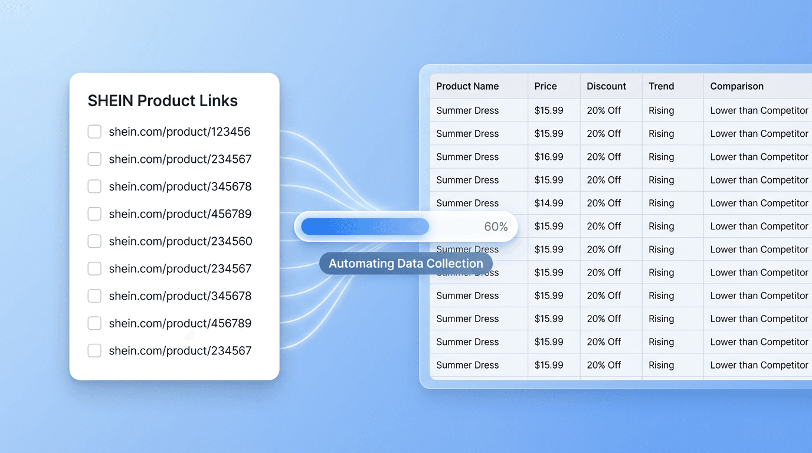Tick the checkbox beside shein.com/product/456789
The image size is (812, 453).
94,214
